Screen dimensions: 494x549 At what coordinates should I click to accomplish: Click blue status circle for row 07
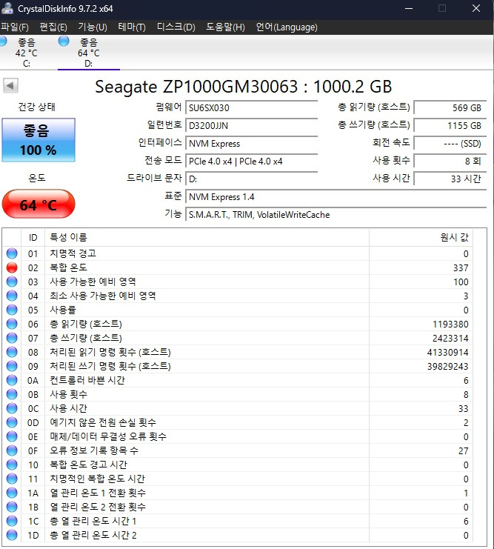[12, 338]
